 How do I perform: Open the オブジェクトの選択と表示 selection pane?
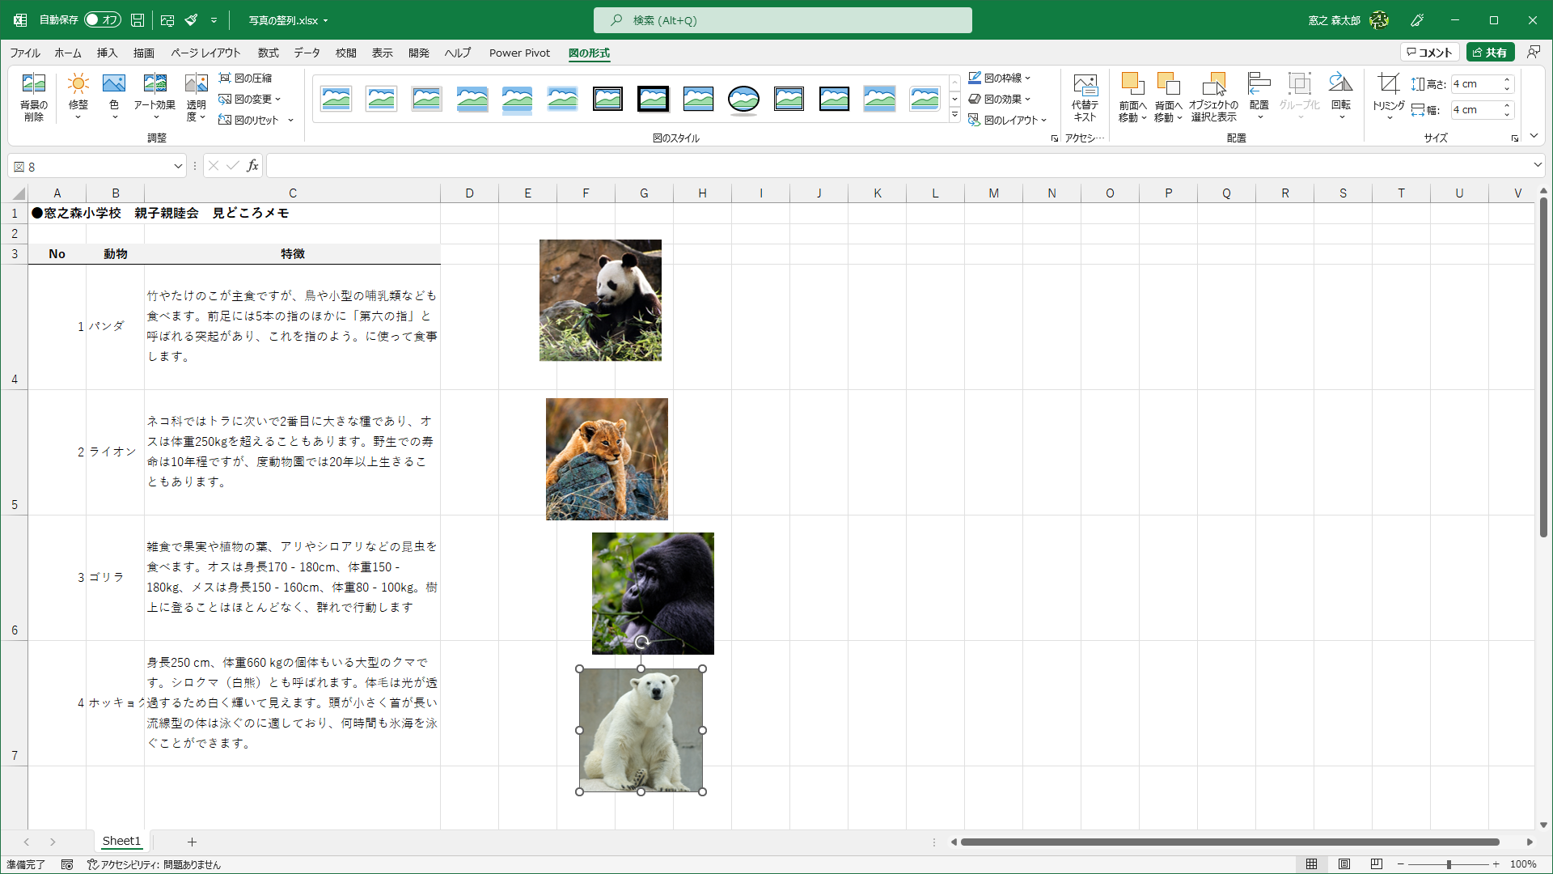point(1215,96)
